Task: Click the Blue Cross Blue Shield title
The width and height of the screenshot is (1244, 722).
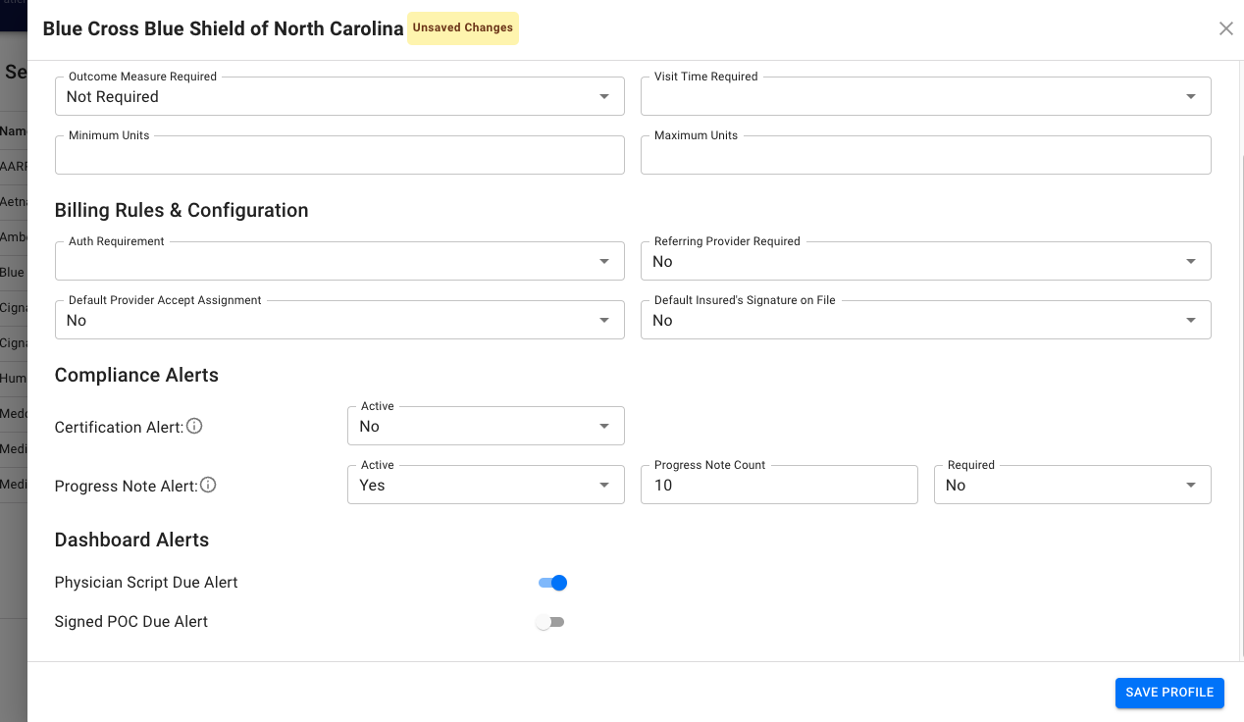Action: [x=223, y=28]
